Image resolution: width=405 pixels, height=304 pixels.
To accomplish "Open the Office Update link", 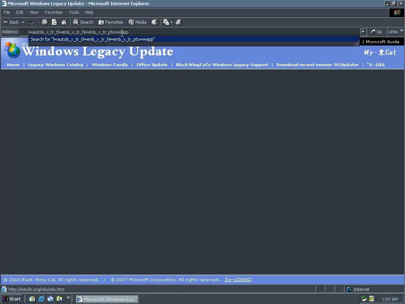I will pos(152,65).
